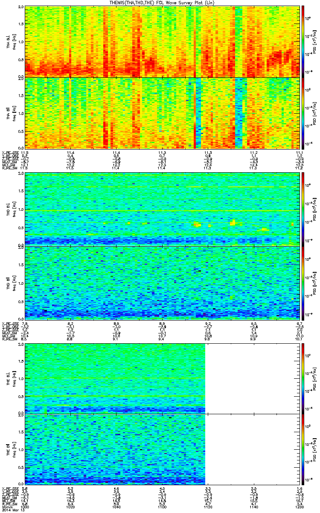The width and height of the screenshot is (320, 513).
Task: Click the THA B-perpendicular PSD color bar
Action: point(303,42)
